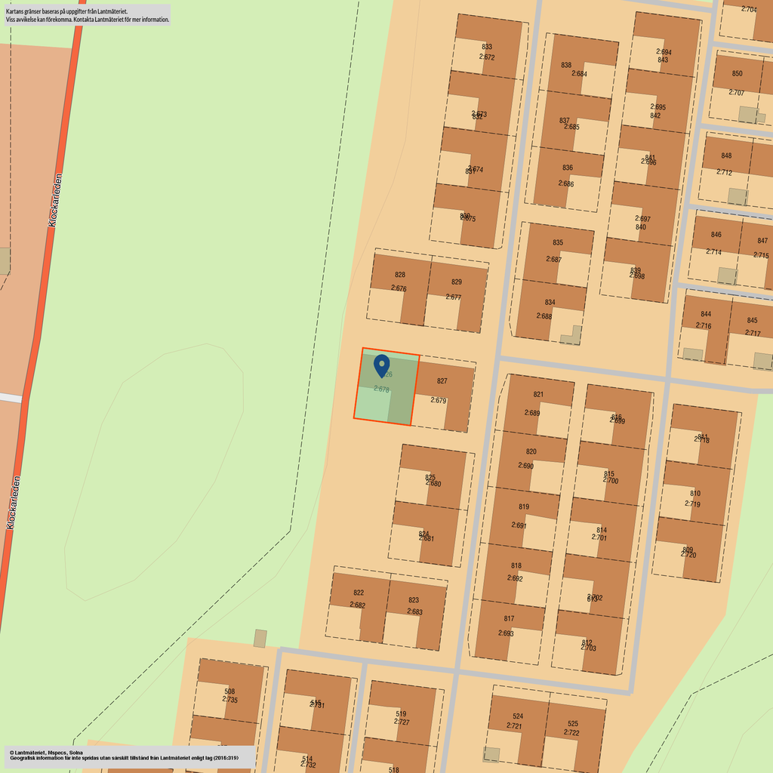
Task: Click the parcel label 2:693
Action: 506,633
